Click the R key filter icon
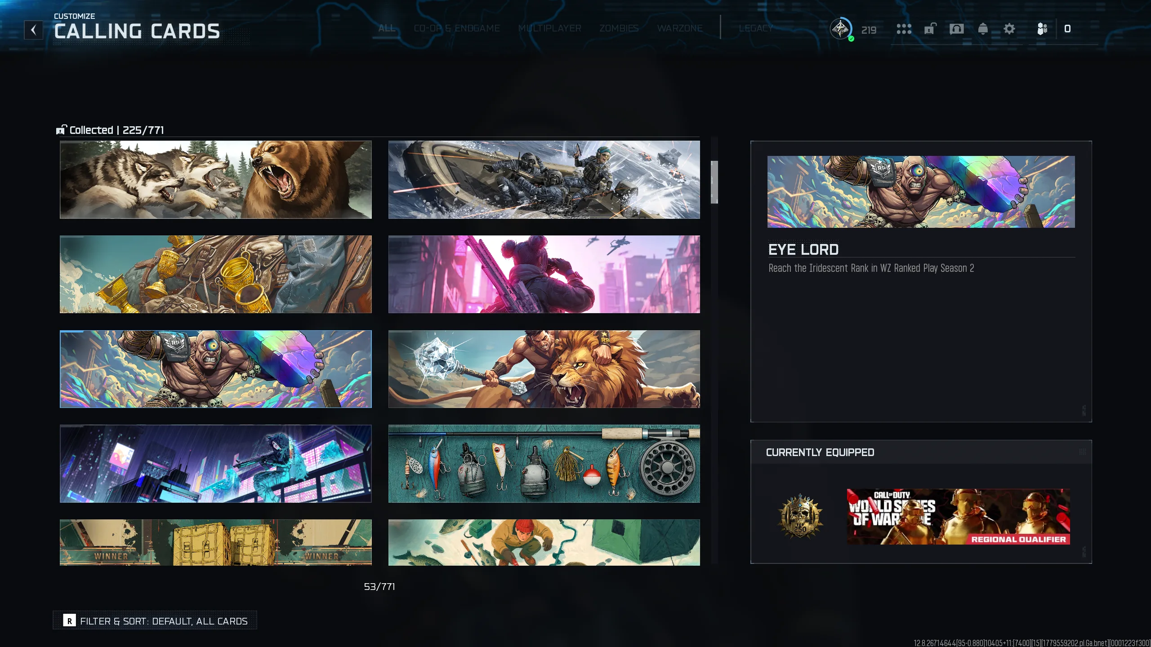The image size is (1151, 647). click(x=69, y=621)
